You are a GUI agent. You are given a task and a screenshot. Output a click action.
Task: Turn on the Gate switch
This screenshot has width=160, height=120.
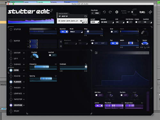[x=114, y=32]
